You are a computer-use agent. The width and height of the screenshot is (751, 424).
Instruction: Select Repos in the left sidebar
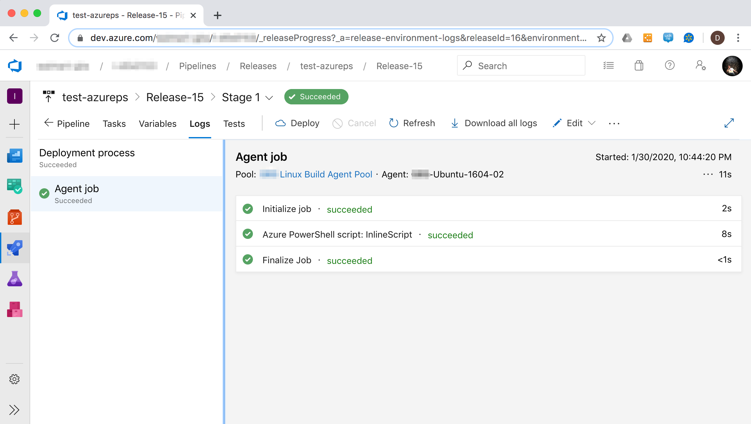point(15,217)
